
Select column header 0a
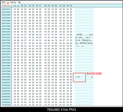tap(53, 6)
